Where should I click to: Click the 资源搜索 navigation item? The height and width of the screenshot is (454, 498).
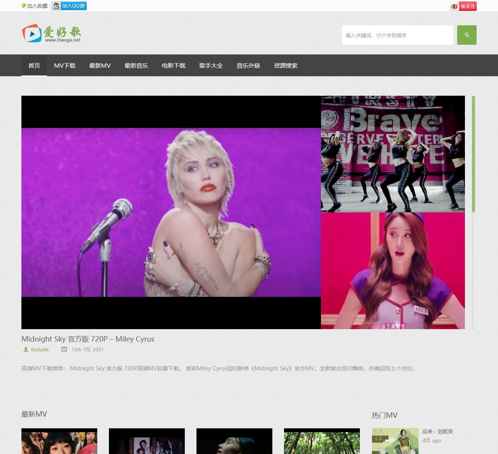point(286,65)
